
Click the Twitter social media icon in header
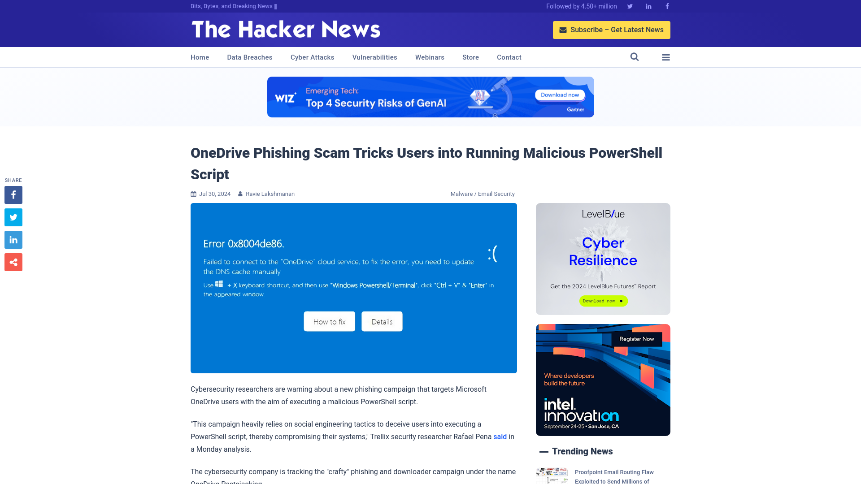click(630, 6)
